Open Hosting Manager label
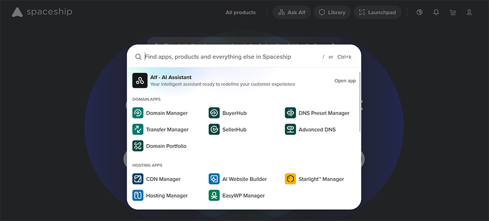 [x=167, y=196]
